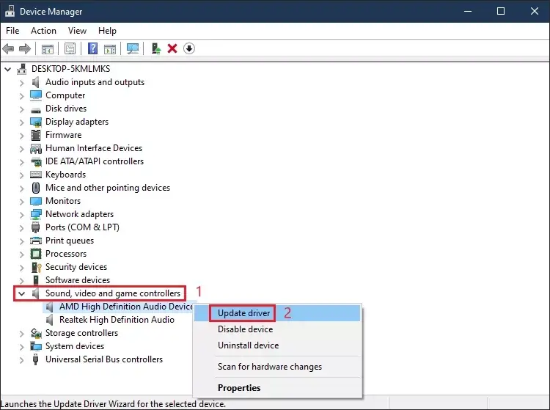Click the Network adapters icon
Screen dimensions: 550x410
click(x=36, y=214)
